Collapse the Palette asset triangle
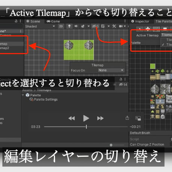The width and height of the screenshot is (172, 172). pos(23,95)
